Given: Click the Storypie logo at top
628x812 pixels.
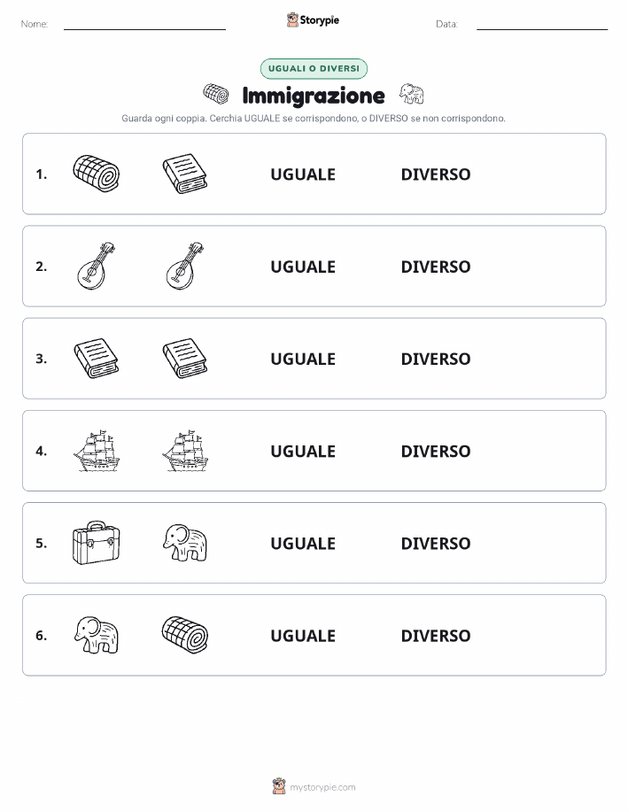Looking at the screenshot, I should 313,20.
